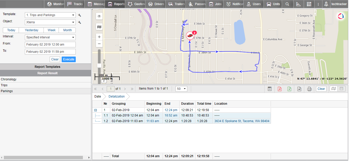This screenshot has height=161, width=349.
Task: Open the Template dropdown
Action: (x=50, y=15)
